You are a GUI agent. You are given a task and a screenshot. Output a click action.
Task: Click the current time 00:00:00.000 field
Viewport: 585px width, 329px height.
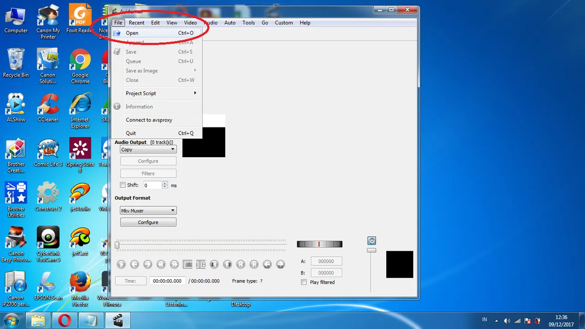pyautogui.click(x=167, y=281)
